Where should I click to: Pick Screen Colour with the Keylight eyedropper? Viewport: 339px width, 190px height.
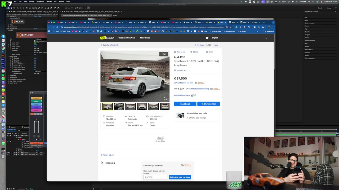38,43
